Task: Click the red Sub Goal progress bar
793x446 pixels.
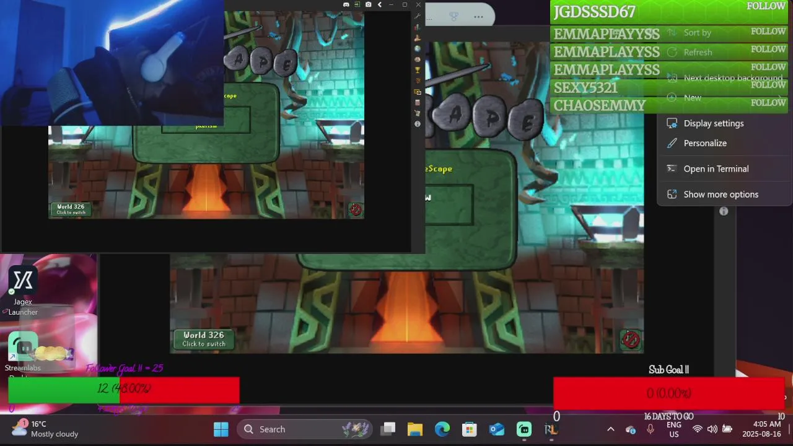Action: [669, 393]
